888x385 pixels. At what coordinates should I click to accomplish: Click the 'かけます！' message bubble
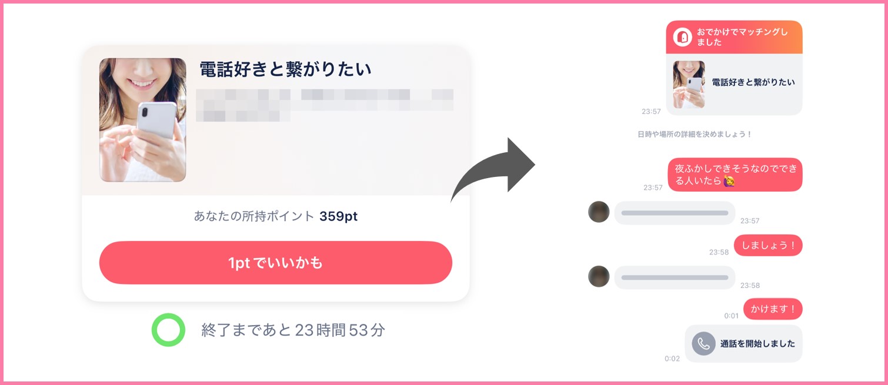[x=773, y=309]
